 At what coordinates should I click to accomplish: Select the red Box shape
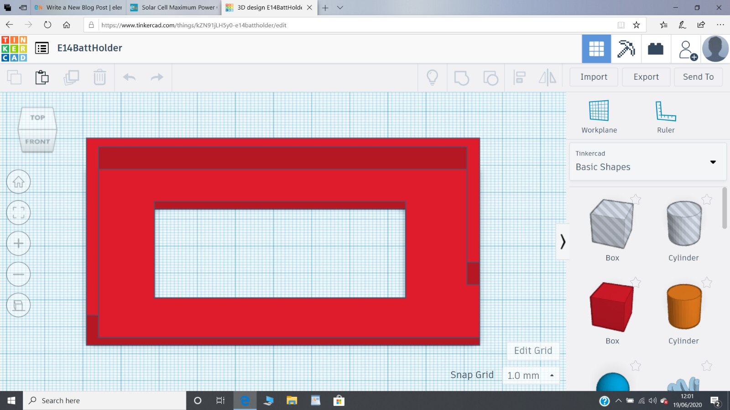(612, 307)
